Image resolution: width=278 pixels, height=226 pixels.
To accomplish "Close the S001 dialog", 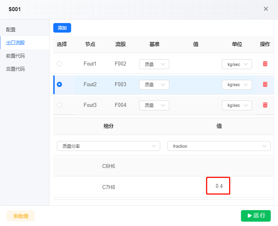I will tap(266, 9).
